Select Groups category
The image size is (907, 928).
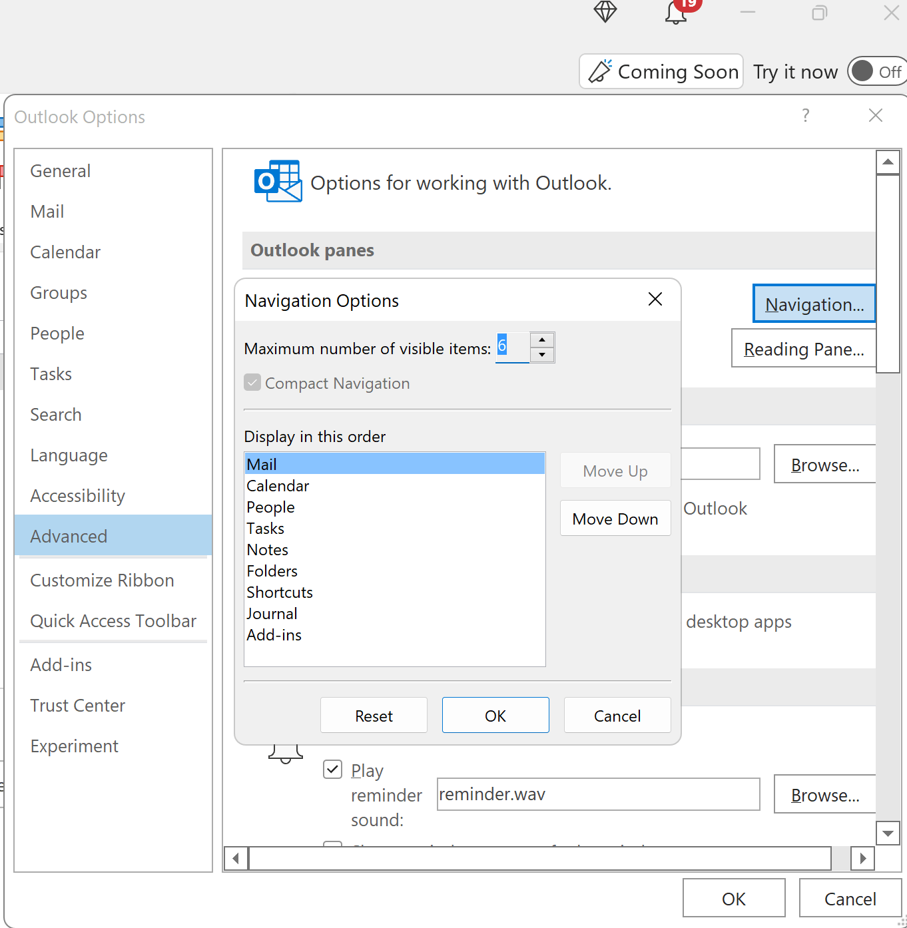tap(113, 293)
